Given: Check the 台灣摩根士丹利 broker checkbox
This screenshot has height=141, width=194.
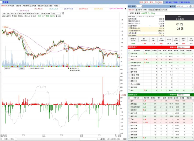Looking at the screenshot, I should click(129, 63).
